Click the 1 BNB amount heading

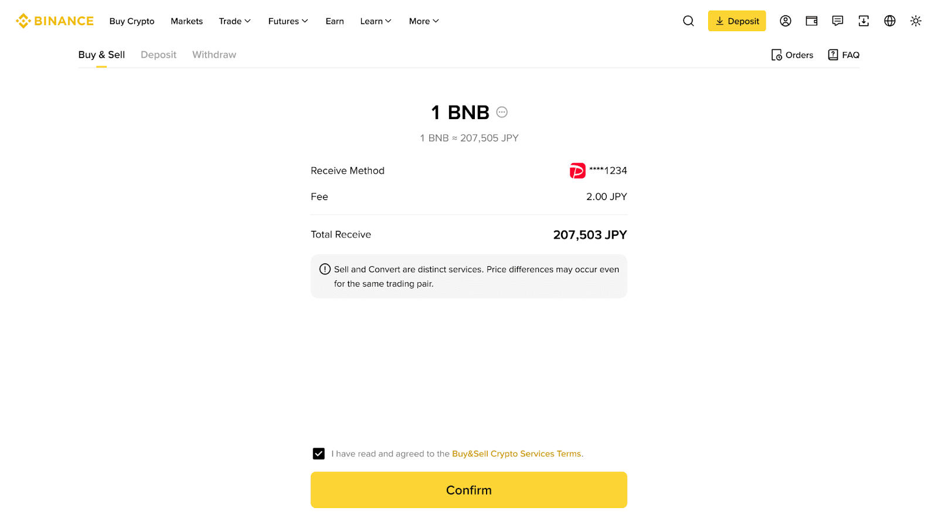click(460, 112)
